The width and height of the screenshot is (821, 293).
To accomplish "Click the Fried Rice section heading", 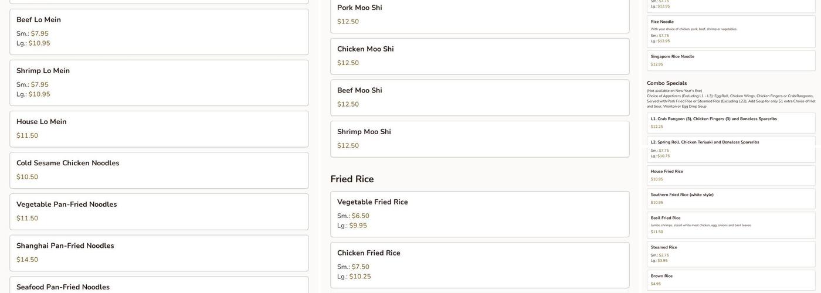I will pos(352,179).
